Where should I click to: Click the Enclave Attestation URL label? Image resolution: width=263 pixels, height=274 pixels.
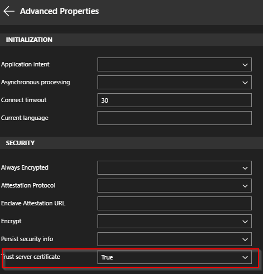[33, 203]
